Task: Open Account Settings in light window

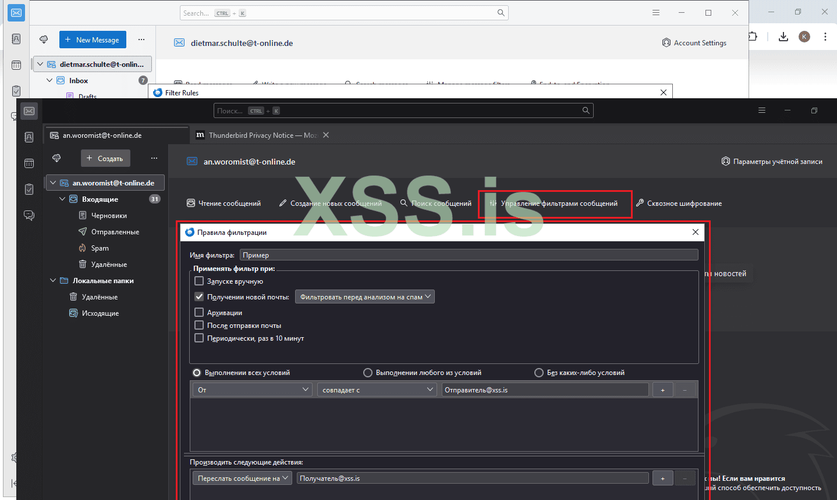Action: click(x=694, y=42)
